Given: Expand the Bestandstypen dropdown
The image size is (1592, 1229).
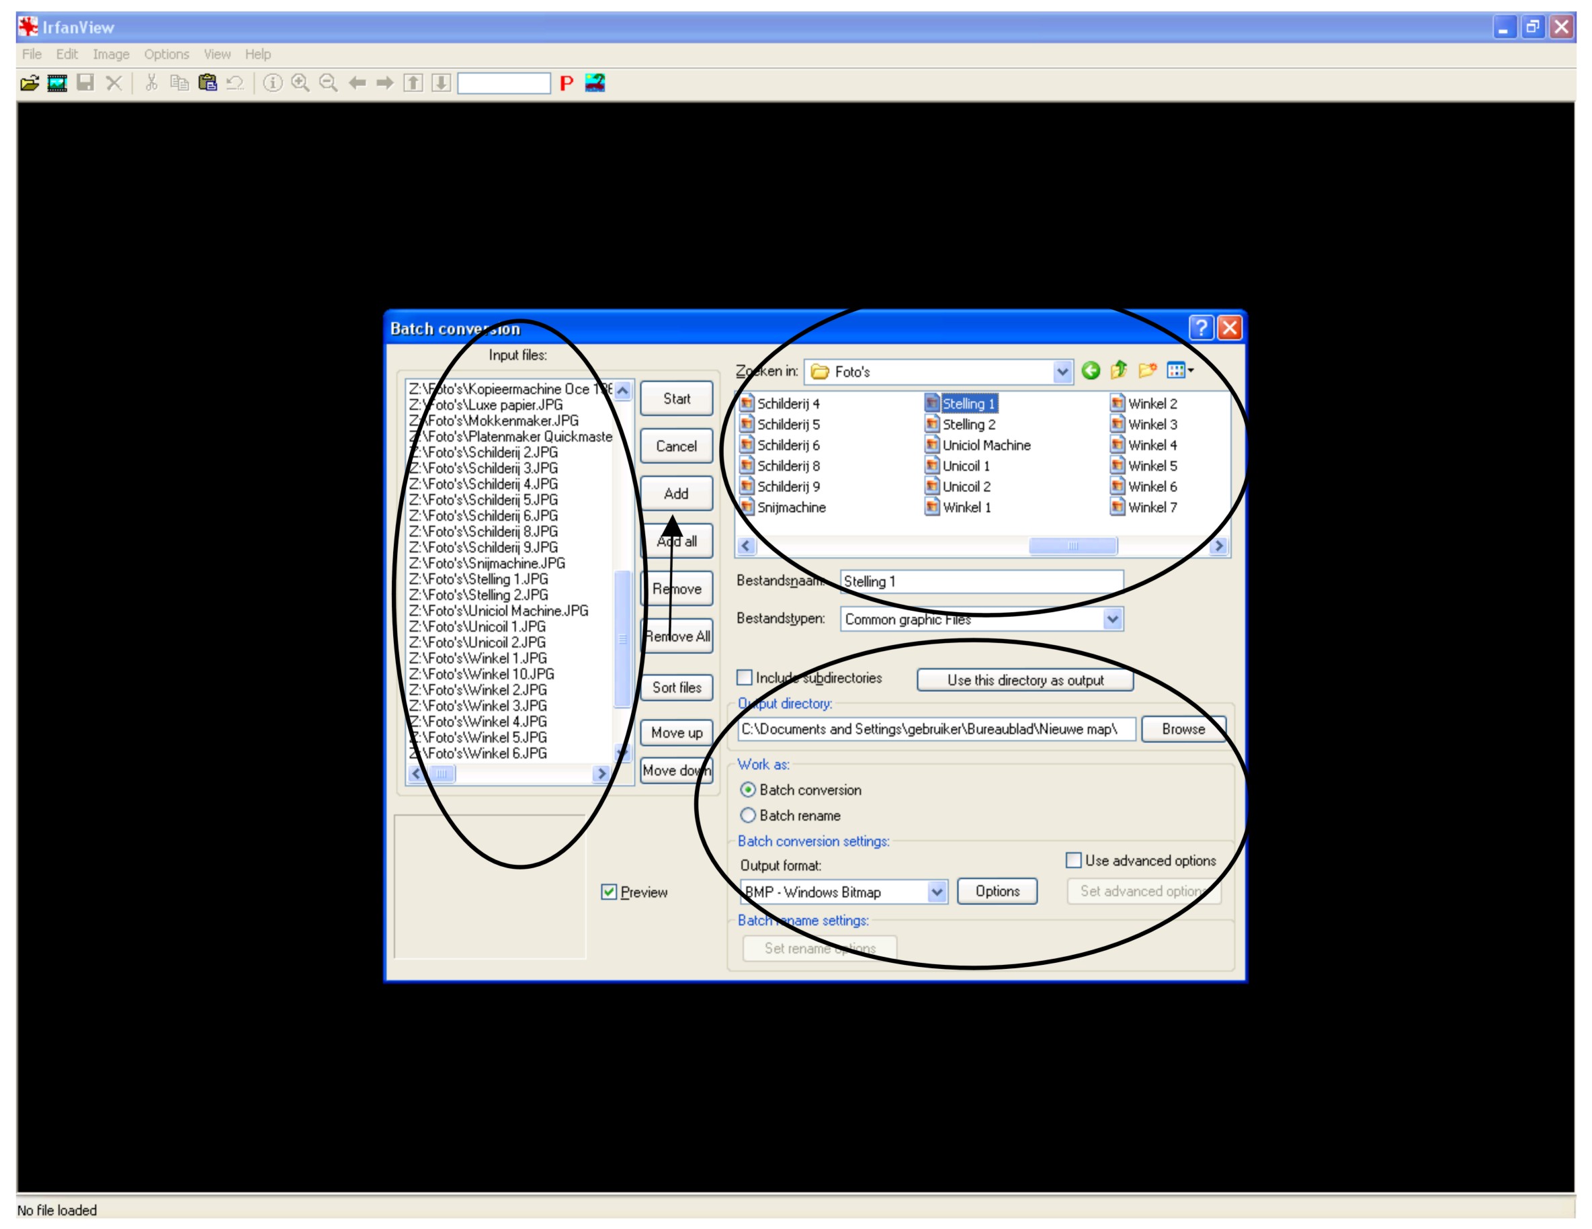Looking at the screenshot, I should (1112, 620).
